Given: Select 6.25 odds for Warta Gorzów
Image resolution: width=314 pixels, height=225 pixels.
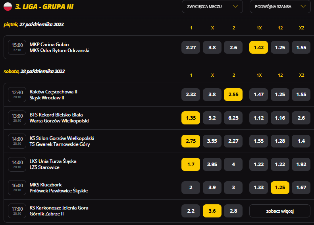Looking at the screenshot, I should coord(233,118).
